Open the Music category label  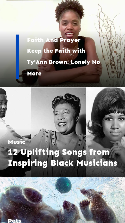point(17,142)
